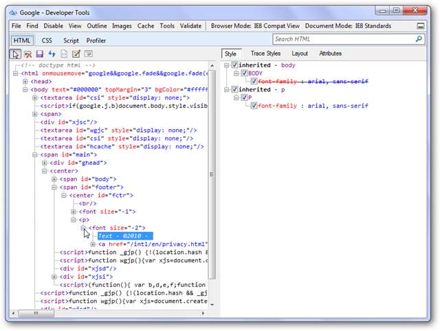Click inside the Search HTML field

340,40
